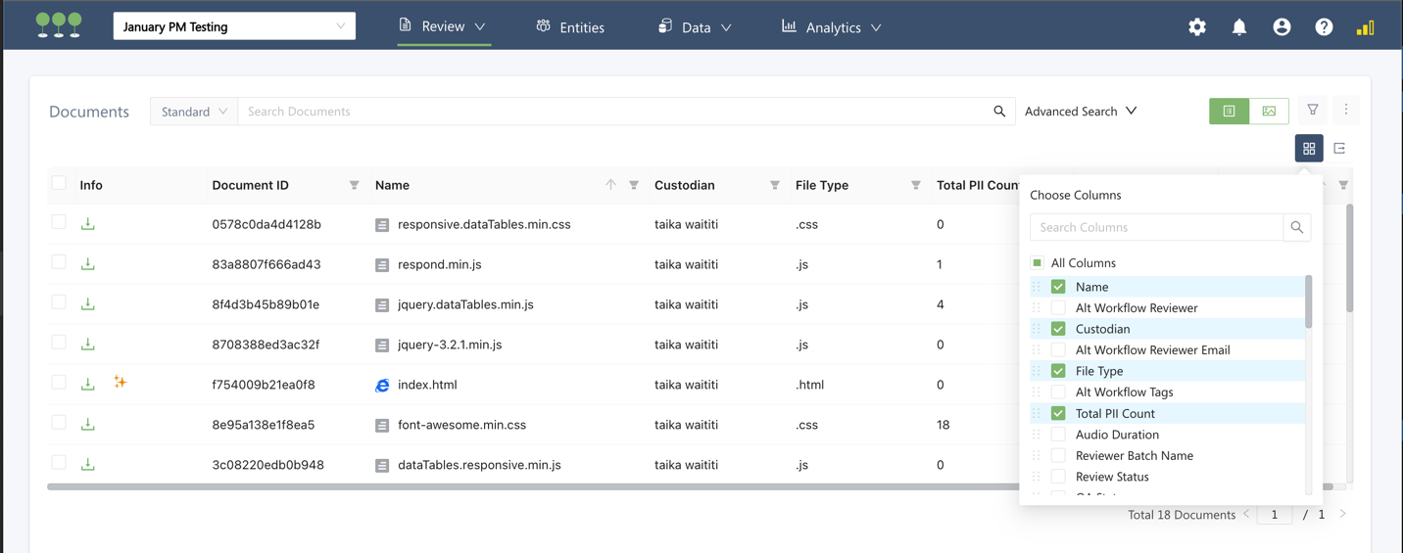This screenshot has height=553, width=1403.
Task: Expand the Standard search type dropdown
Action: (x=194, y=112)
